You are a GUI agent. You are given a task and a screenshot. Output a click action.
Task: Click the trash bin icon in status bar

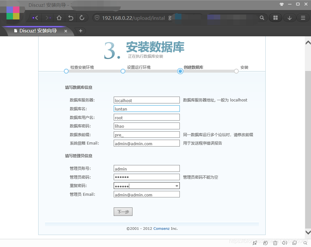[275, 243]
